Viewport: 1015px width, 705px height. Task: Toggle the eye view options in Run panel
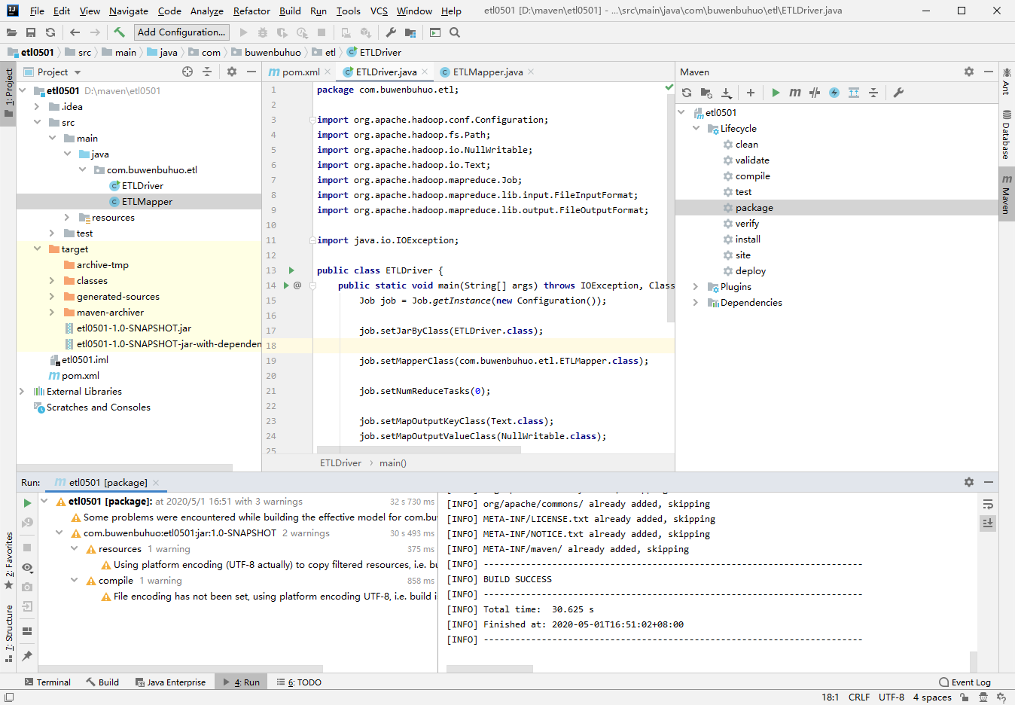[x=27, y=567]
